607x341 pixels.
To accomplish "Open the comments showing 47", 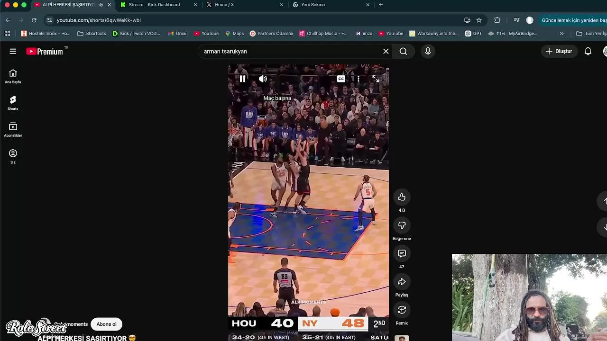I will [402, 254].
